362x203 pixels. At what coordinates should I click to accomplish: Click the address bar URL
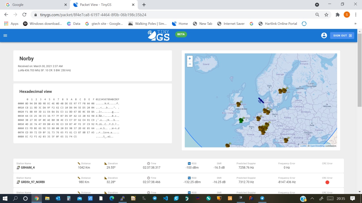[x=93, y=15]
